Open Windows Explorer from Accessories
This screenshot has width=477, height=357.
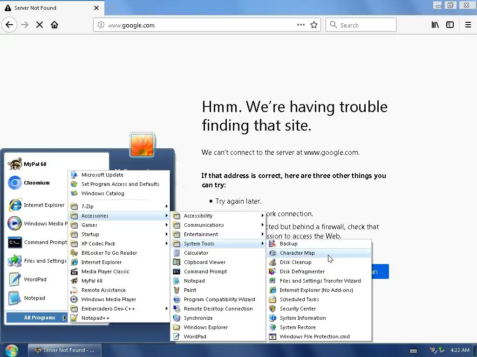click(x=218, y=327)
